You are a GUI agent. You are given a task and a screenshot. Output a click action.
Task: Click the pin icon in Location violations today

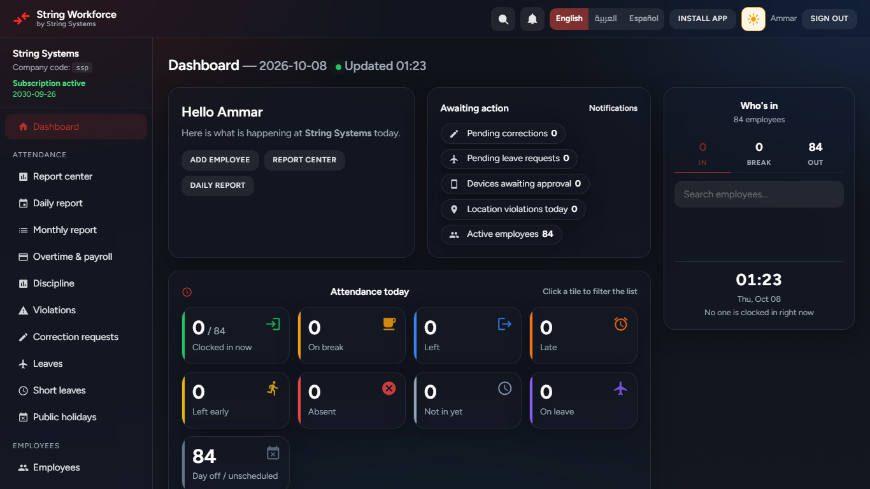click(454, 209)
